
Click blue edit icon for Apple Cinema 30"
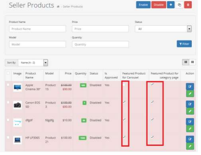[x=190, y=86]
